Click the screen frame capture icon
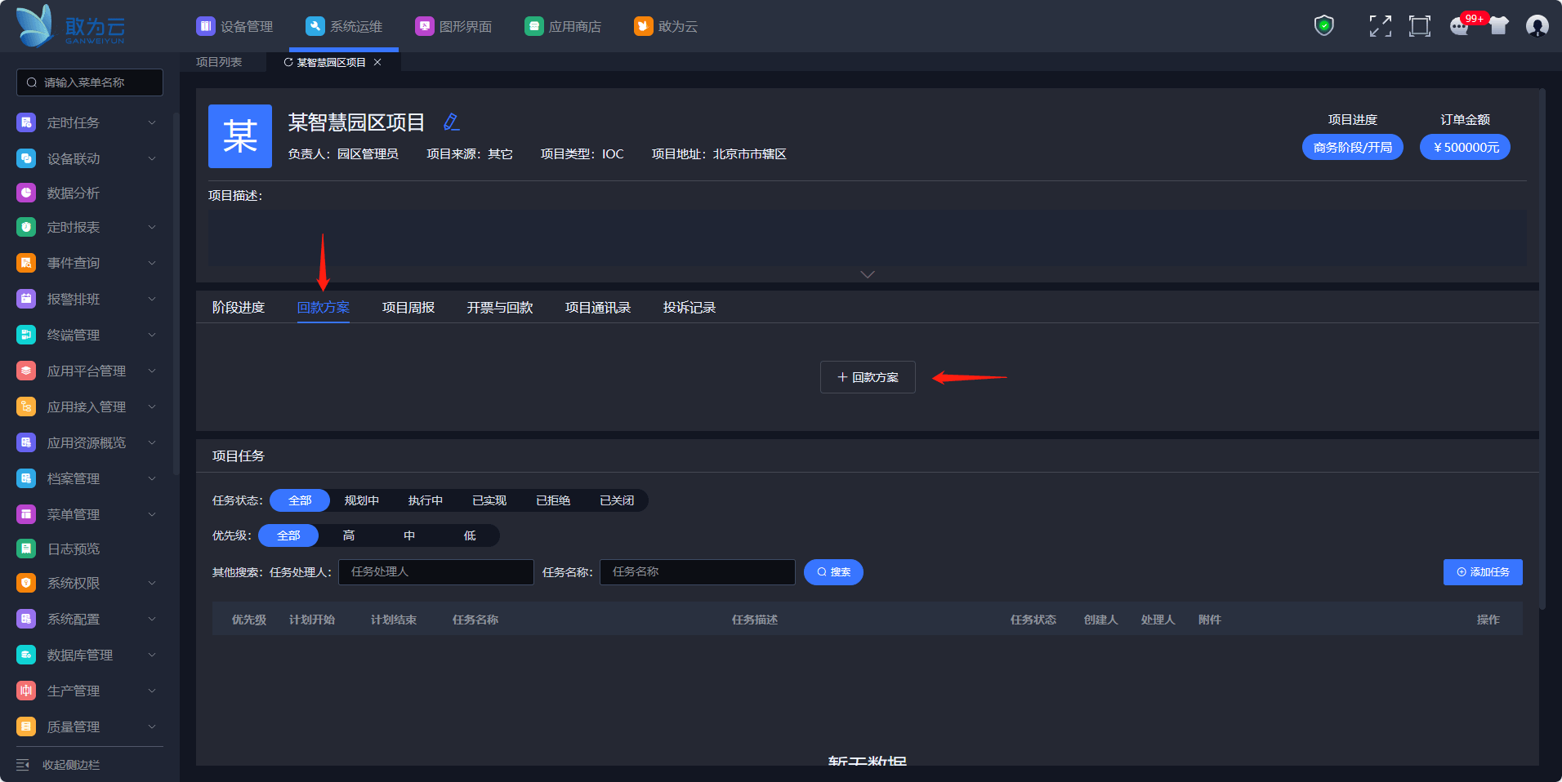1562x782 pixels. tap(1420, 26)
